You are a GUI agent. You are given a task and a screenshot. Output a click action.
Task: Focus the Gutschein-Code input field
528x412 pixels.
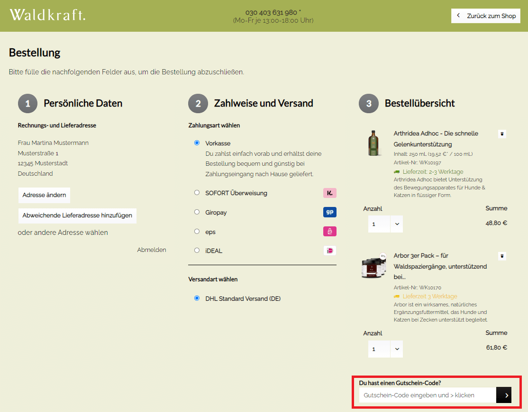pyautogui.click(x=428, y=395)
